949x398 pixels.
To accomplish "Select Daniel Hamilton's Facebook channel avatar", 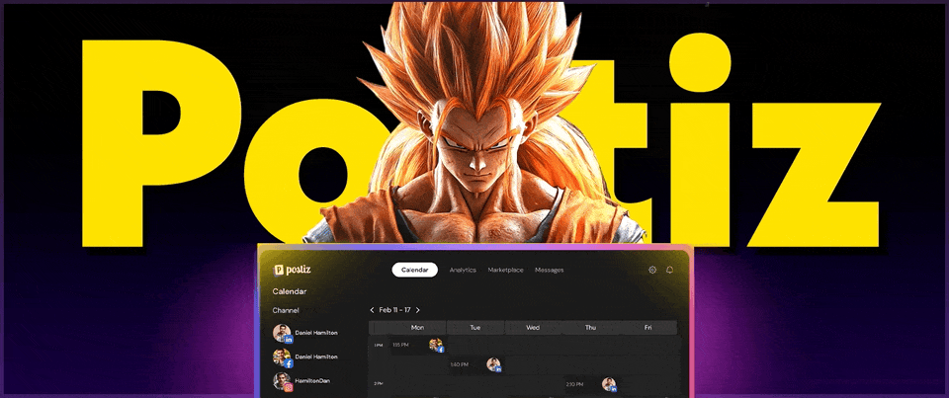I will click(x=282, y=357).
